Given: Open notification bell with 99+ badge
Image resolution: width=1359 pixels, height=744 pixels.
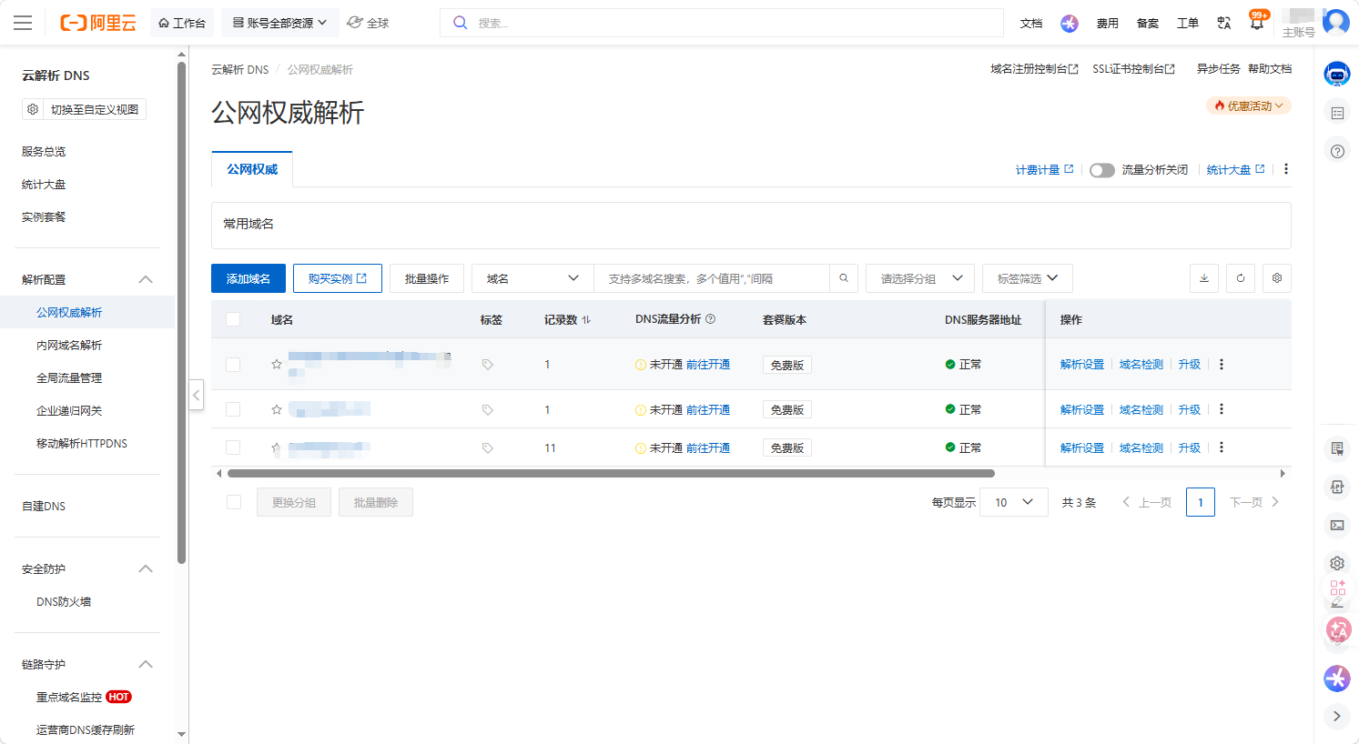Looking at the screenshot, I should point(1257,23).
